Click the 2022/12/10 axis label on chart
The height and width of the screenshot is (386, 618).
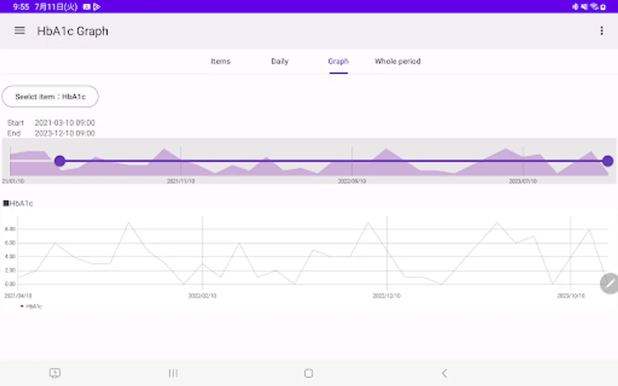click(x=387, y=296)
